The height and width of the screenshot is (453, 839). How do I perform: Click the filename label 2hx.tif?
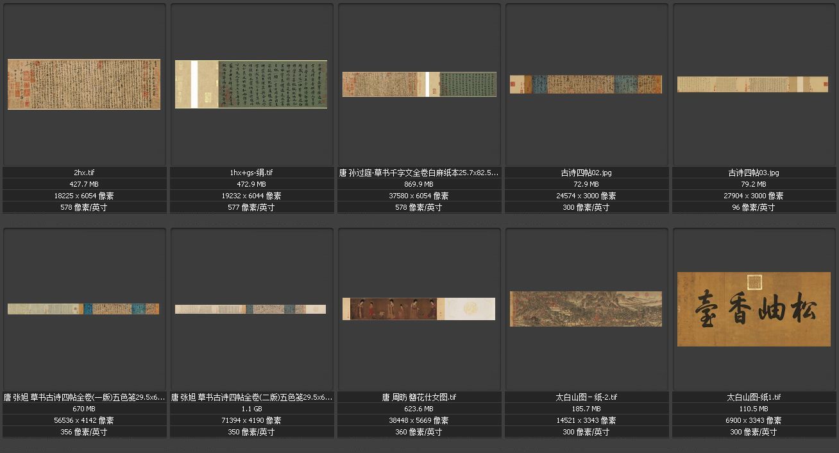coord(84,173)
